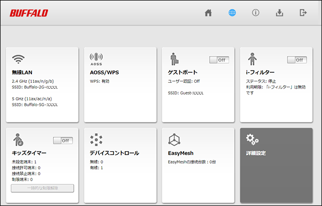Click the AOSS antenna icon
The height and width of the screenshot is (206, 322).
pyautogui.click(x=96, y=59)
